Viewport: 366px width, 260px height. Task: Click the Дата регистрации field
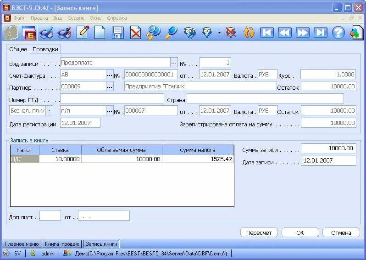tap(80, 123)
